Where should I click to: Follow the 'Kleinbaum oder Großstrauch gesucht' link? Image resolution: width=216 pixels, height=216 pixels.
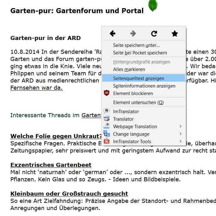(x=69, y=193)
